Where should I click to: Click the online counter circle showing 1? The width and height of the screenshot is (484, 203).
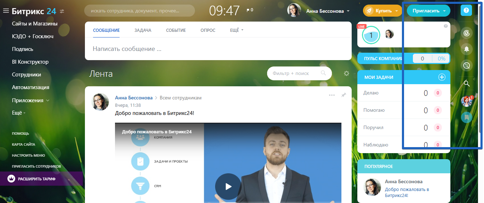point(371,35)
